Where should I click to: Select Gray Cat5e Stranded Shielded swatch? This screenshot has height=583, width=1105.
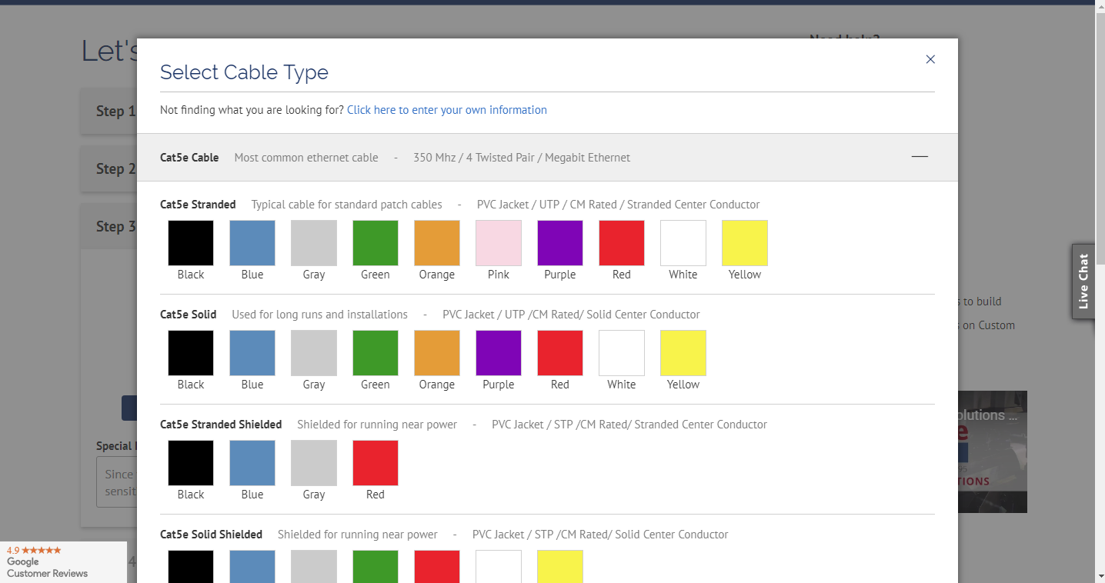314,463
